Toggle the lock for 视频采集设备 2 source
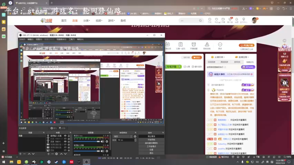Image resolution: width=294 pixels, height=165 pixels. (69, 144)
